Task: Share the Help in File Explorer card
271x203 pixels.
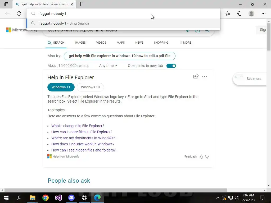Action: (x=196, y=76)
